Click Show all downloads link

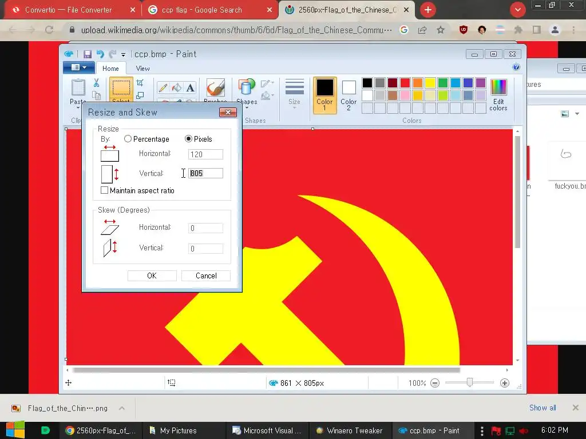[543, 408]
